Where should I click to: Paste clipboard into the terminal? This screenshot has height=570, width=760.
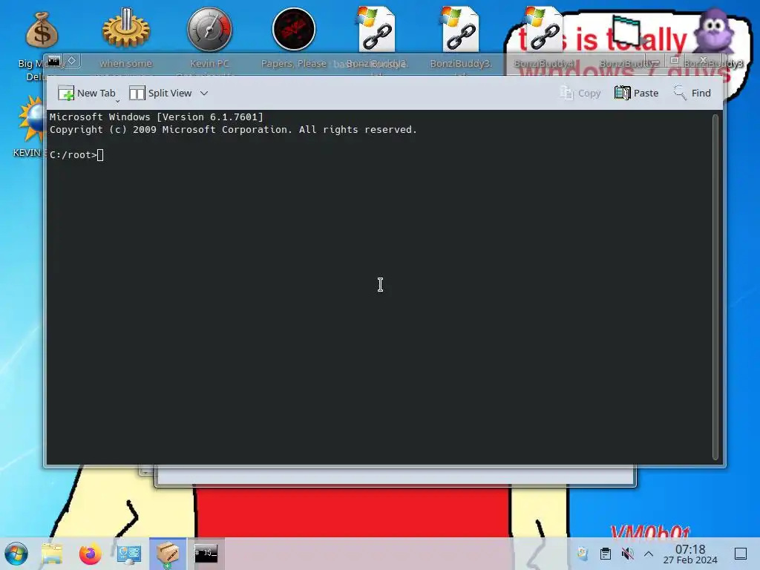[636, 93]
